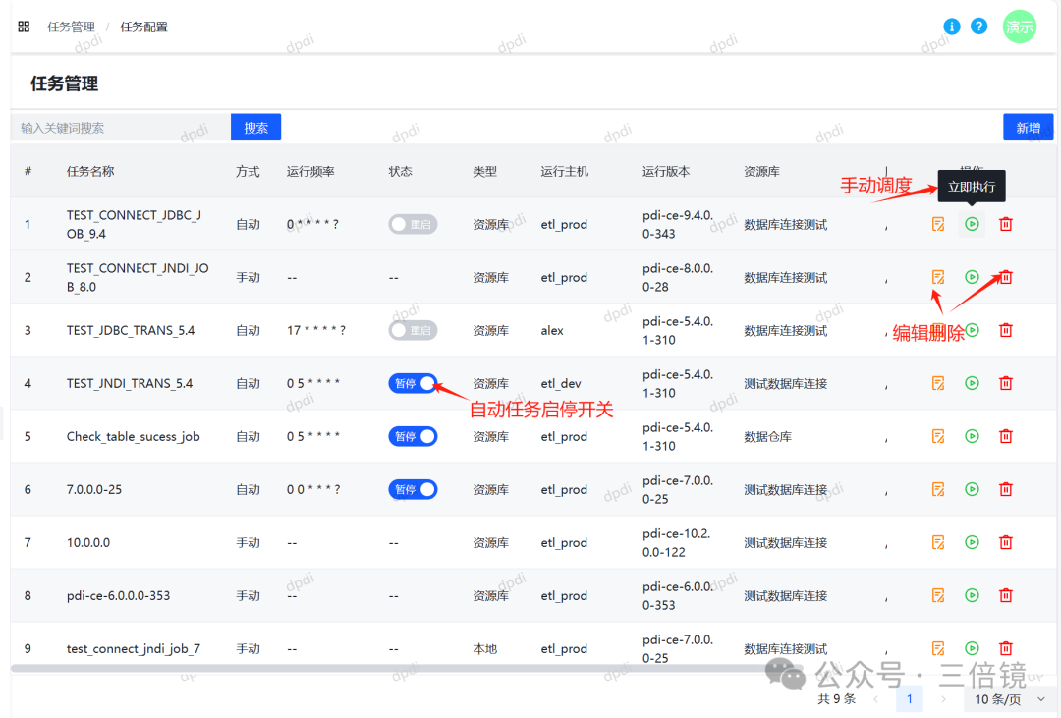The image size is (1061, 718).
Task: Open the edit icon for task 10.0.0.0
Action: 937,542
